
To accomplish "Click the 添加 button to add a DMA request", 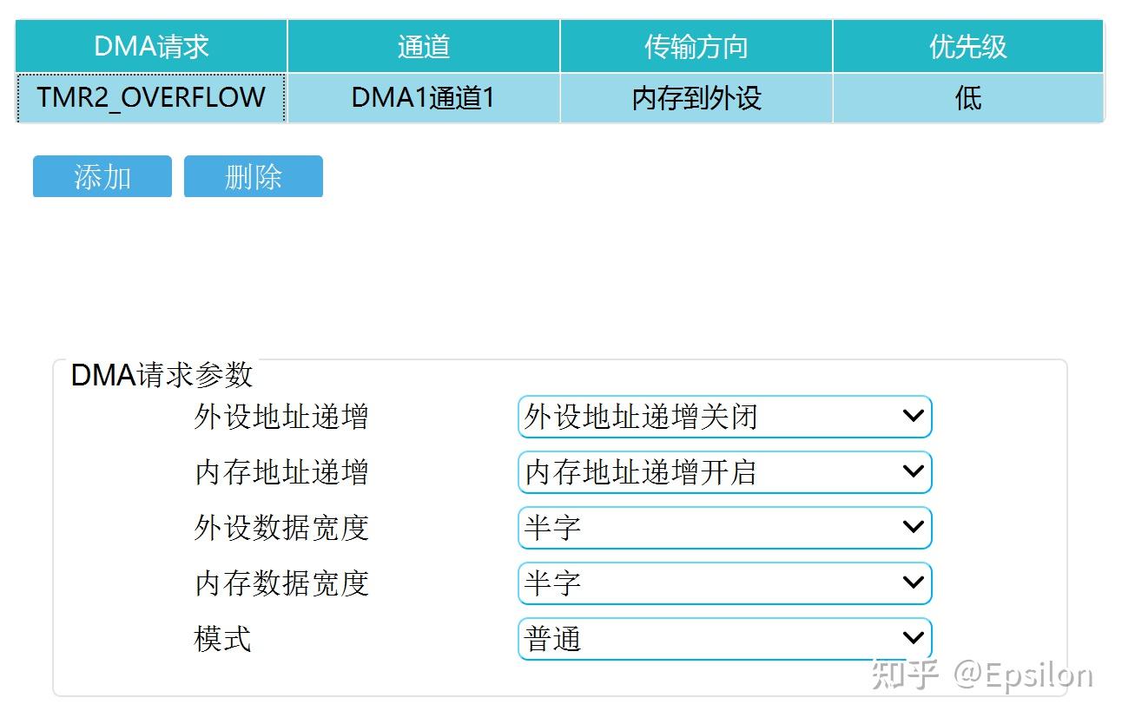I will tap(102, 176).
